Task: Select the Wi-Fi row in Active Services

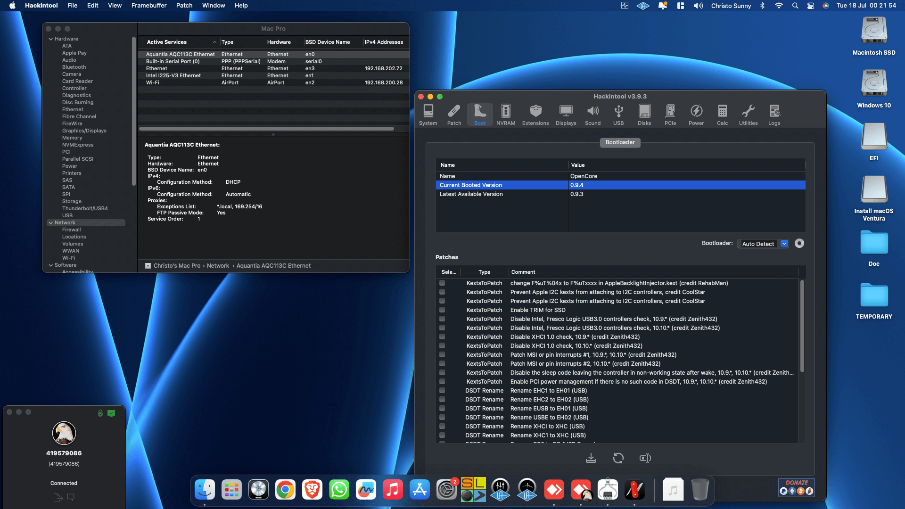Action: pos(273,83)
